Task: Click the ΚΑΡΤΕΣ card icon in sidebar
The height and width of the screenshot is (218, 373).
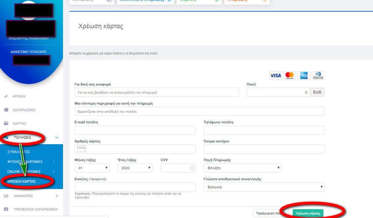Action: (x=6, y=123)
